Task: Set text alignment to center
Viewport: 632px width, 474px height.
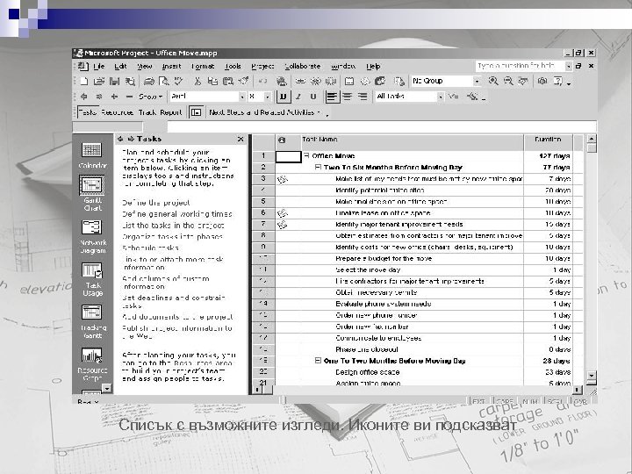Action: [x=348, y=97]
